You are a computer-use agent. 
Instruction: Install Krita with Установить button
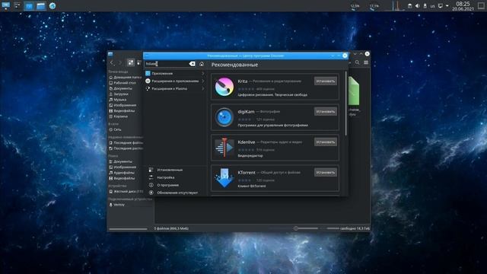click(x=325, y=81)
